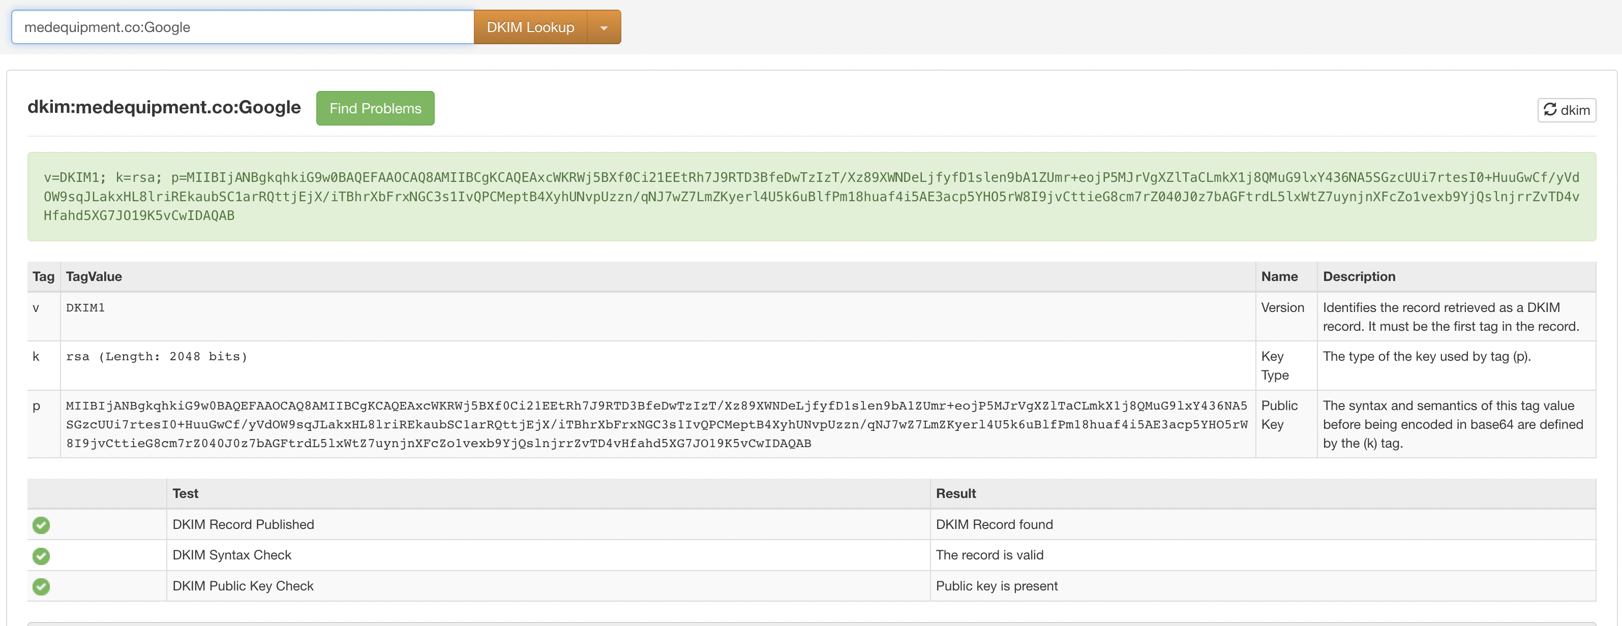
Task: Click the DKIM Lookup button
Action: point(530,27)
